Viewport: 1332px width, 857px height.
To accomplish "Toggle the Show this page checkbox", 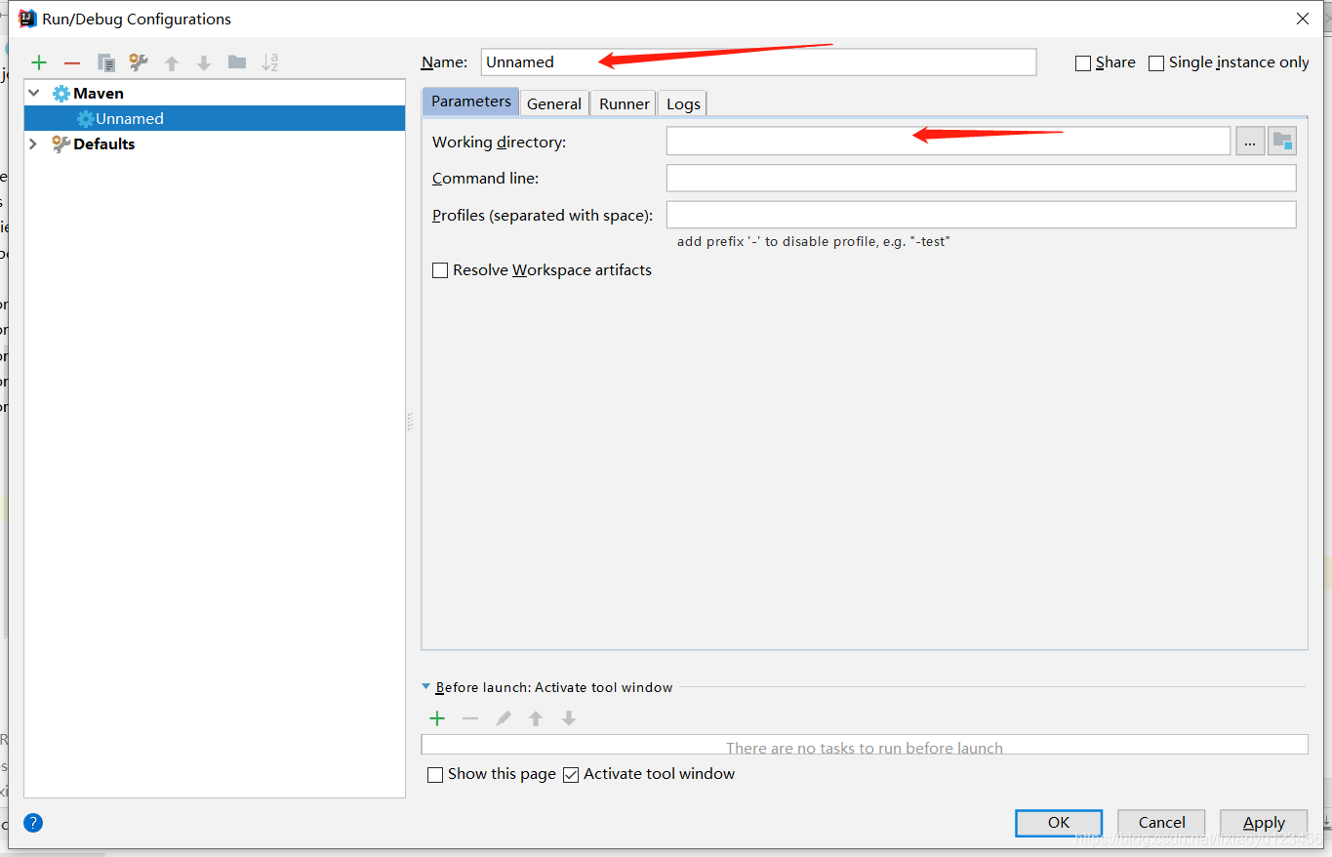I will pos(435,775).
